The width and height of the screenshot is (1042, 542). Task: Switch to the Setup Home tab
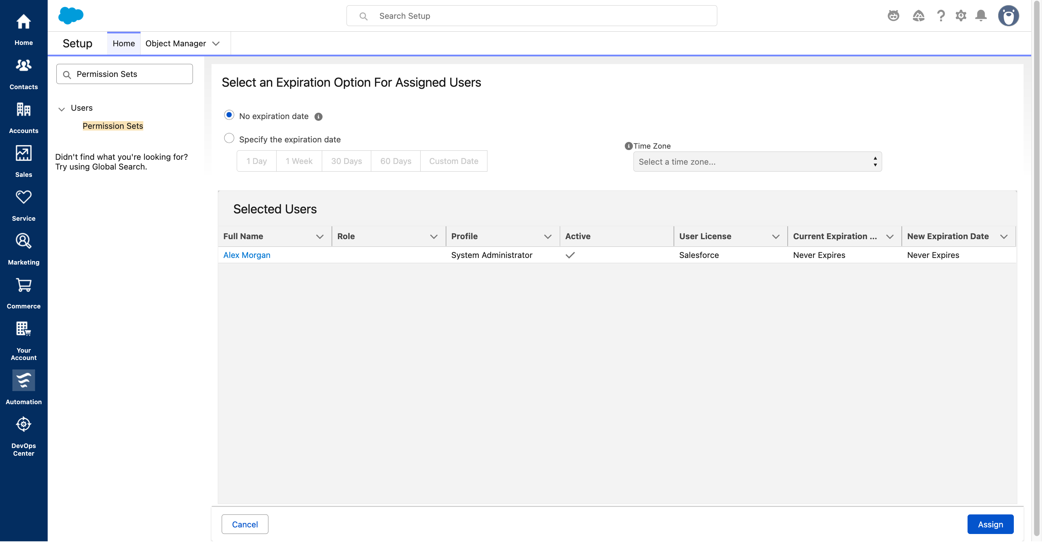(124, 43)
